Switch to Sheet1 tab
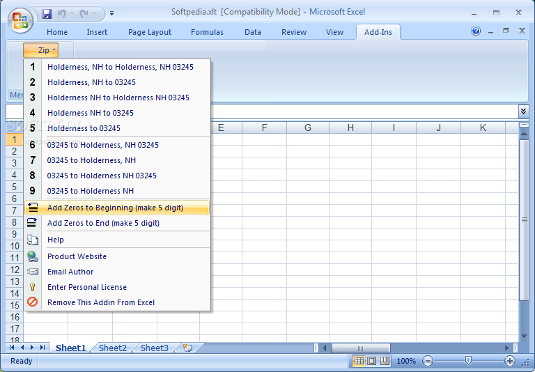 pyautogui.click(x=70, y=348)
